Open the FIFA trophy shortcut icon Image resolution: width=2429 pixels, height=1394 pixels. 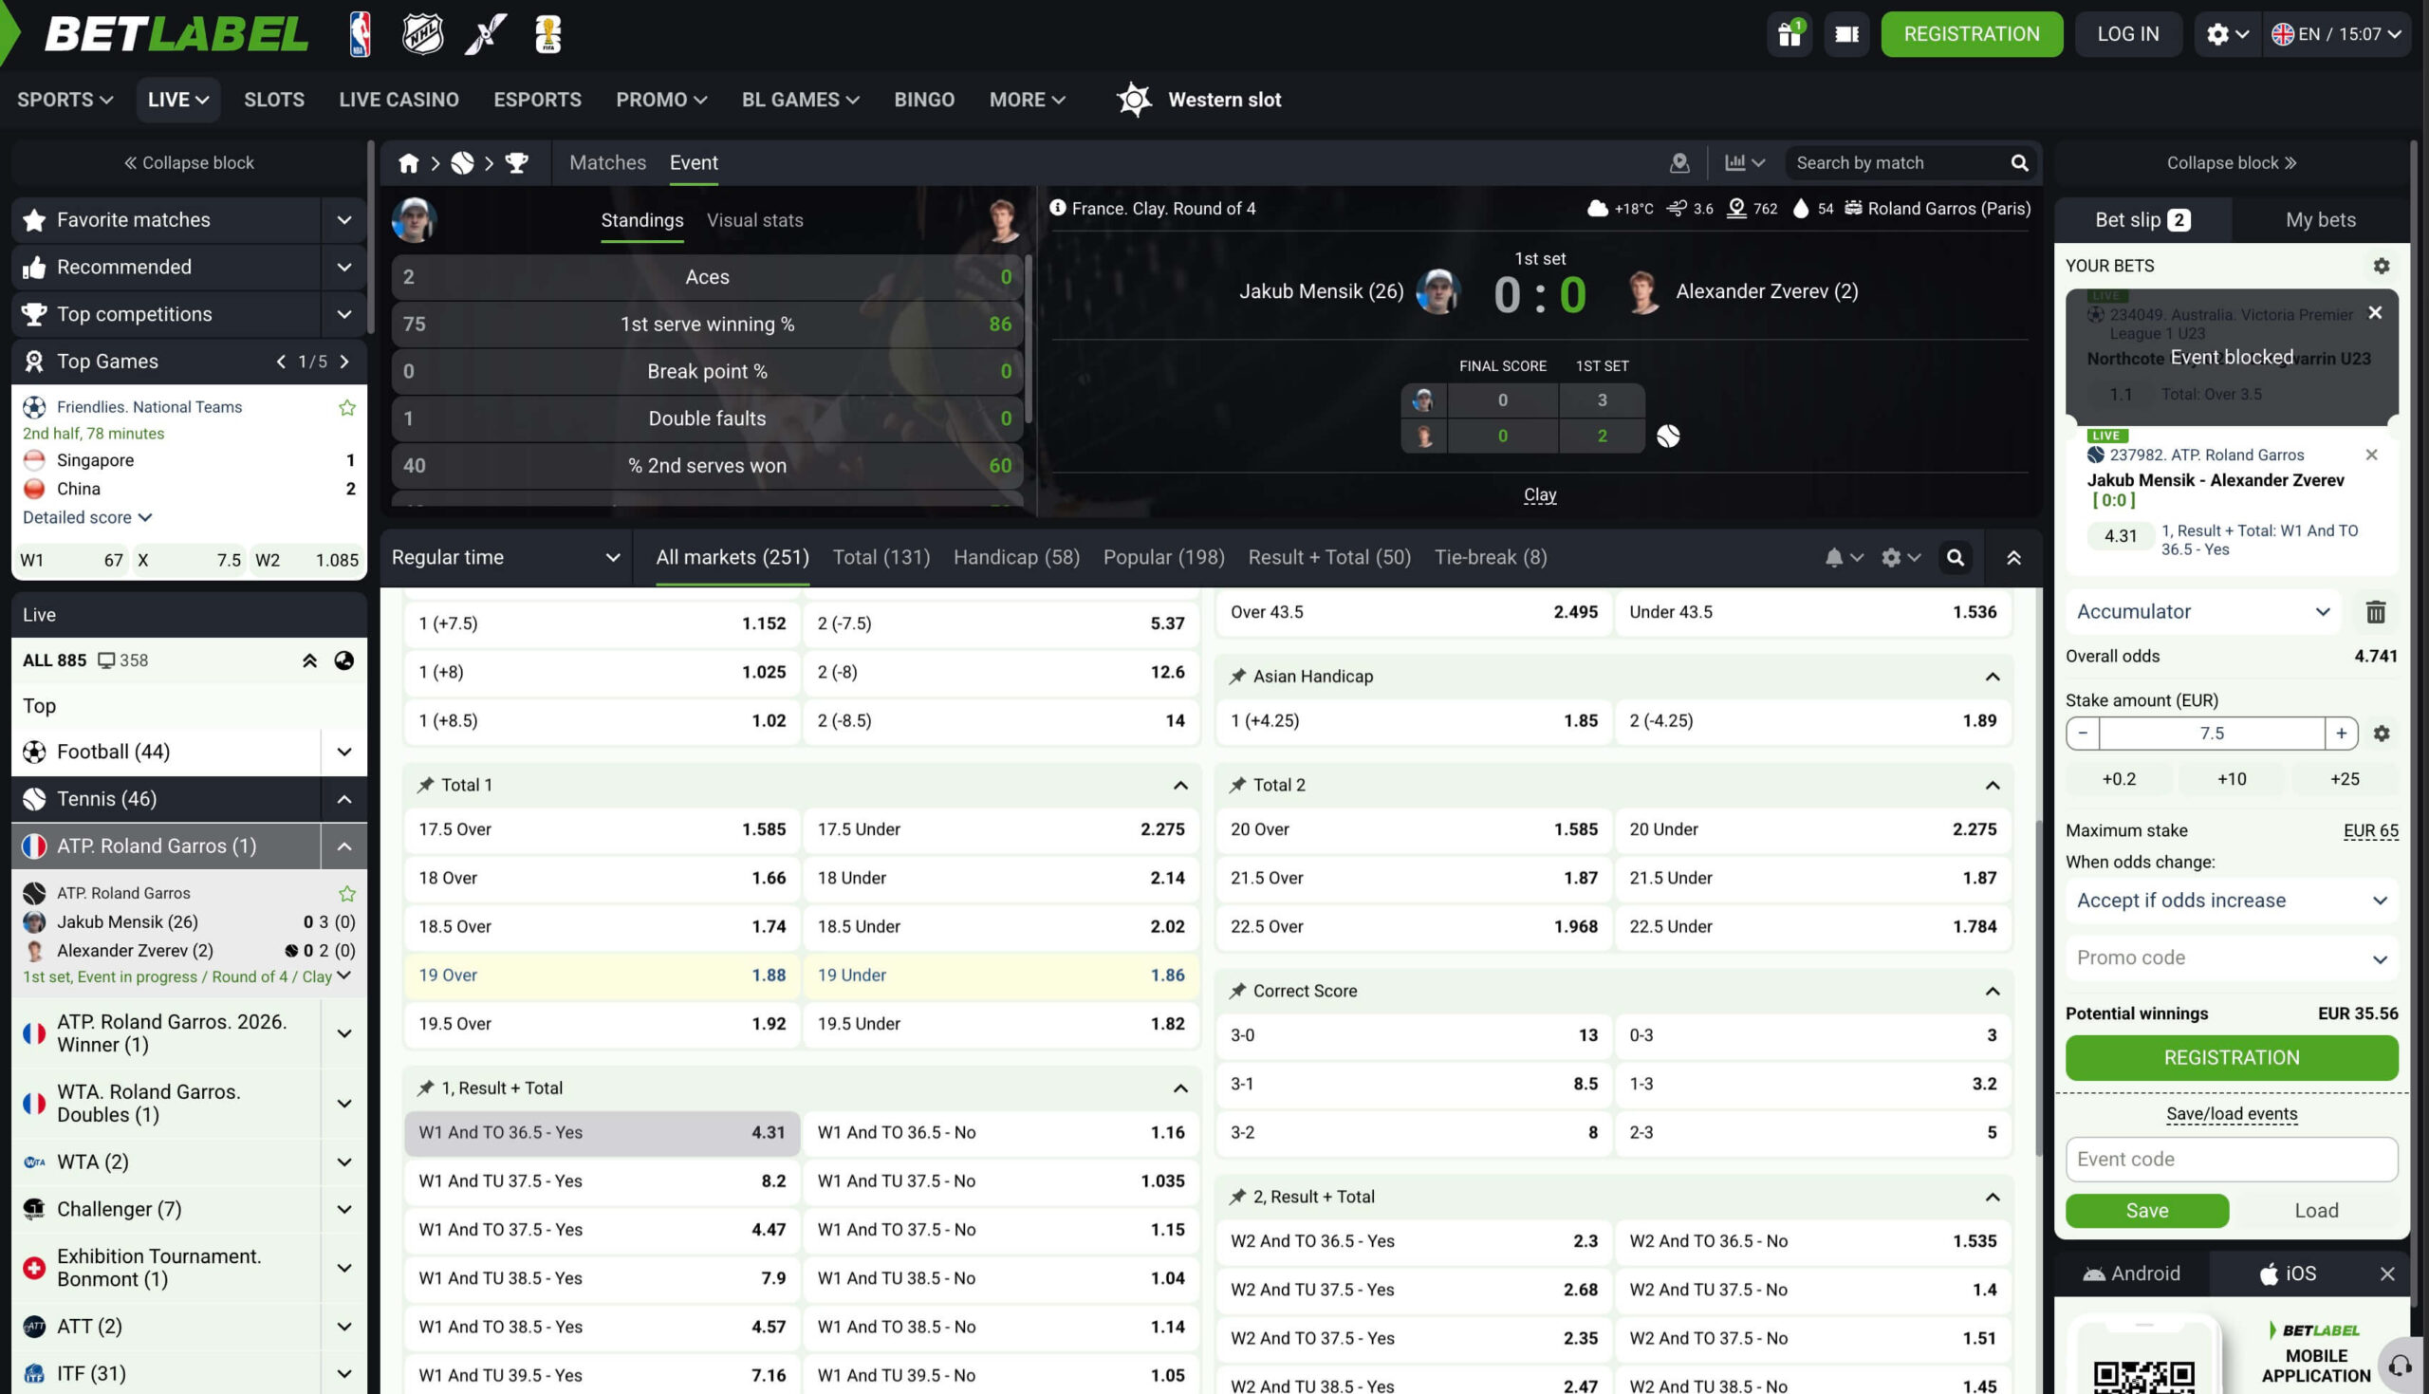(x=548, y=34)
